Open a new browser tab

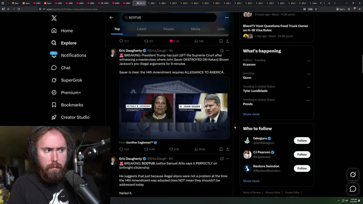pyautogui.click(x=329, y=3)
